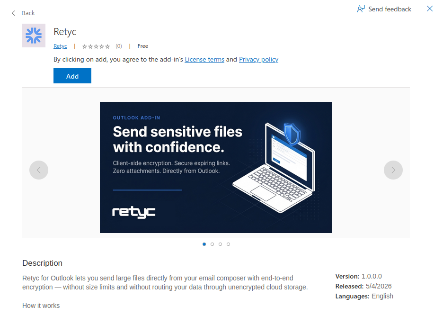Click the (0) review count
This screenshot has width=443, height=315.
119,46
